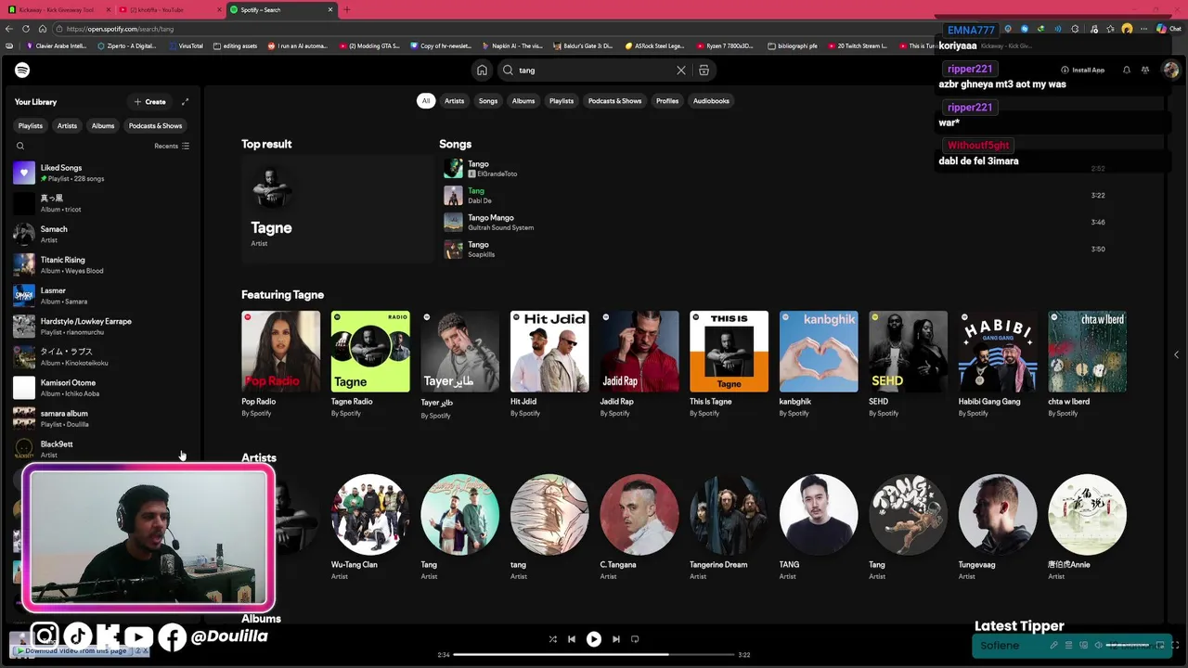Screen dimensions: 1188x668
Task: Click Install App in the header
Action: (x=1083, y=70)
